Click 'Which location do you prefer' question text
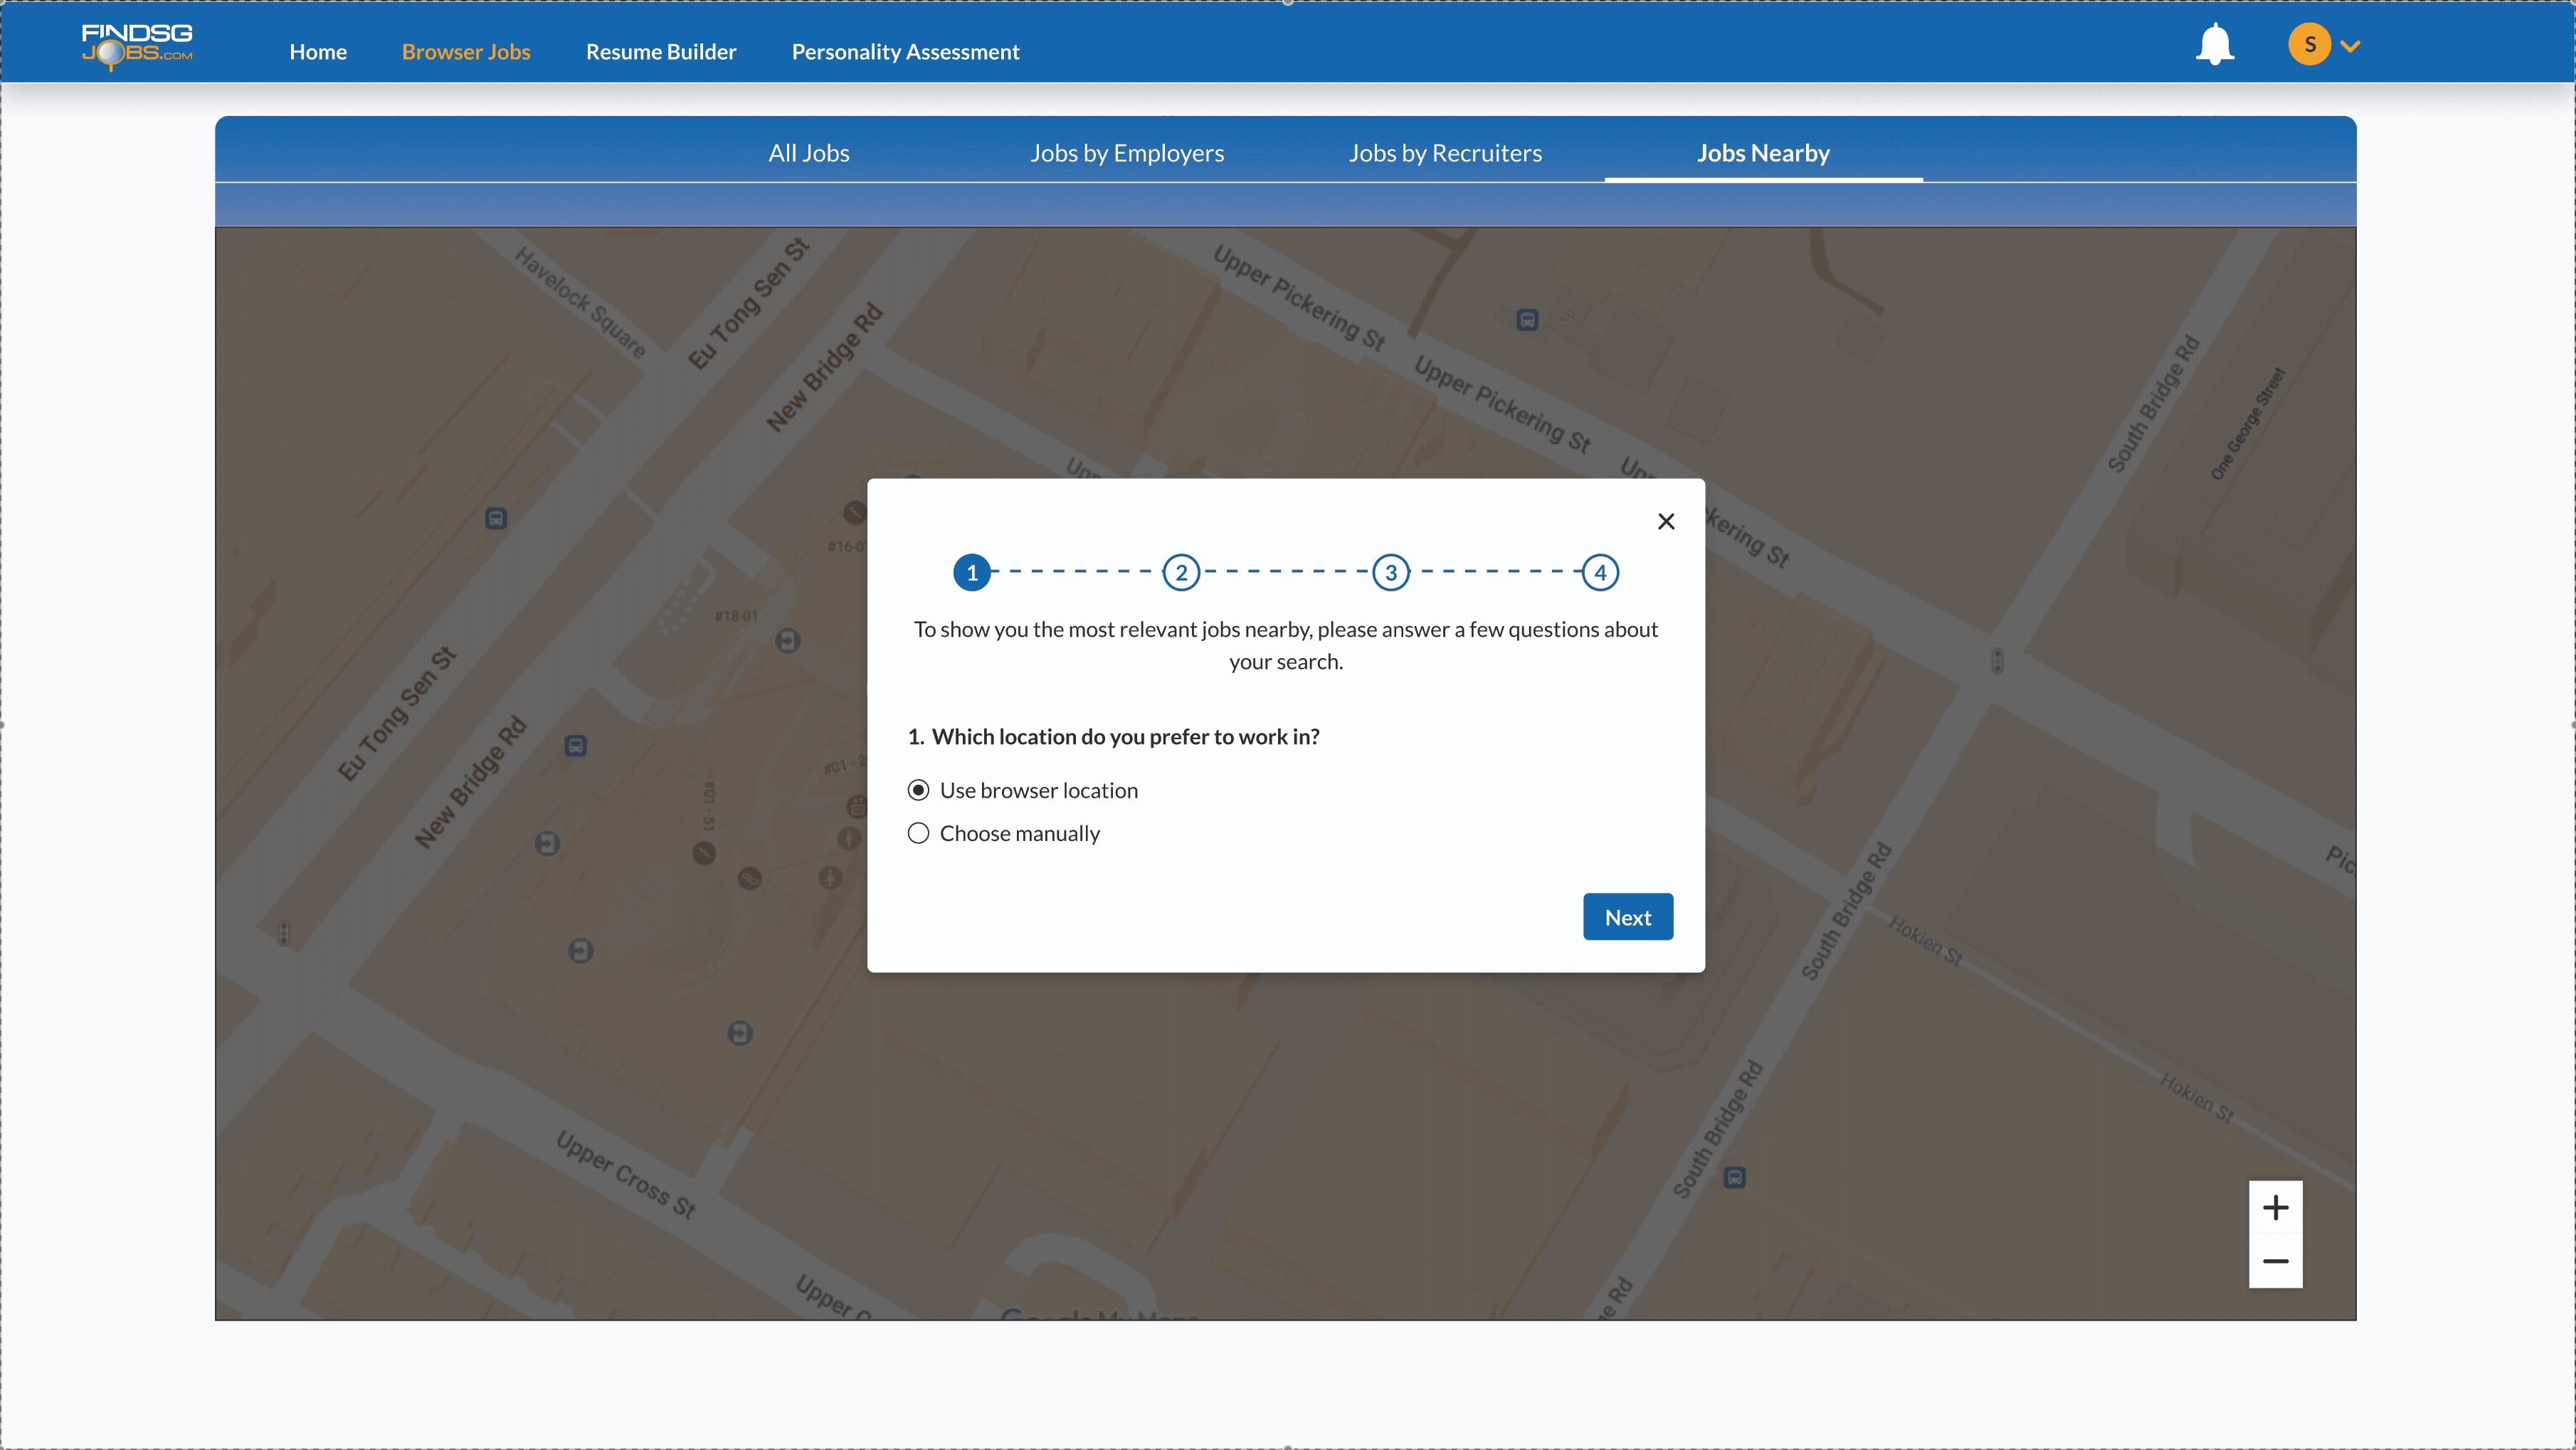The height and width of the screenshot is (1450, 2576). tap(1125, 737)
